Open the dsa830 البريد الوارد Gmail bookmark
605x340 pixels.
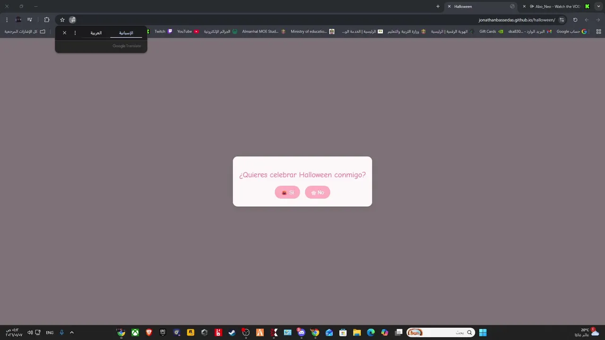pyautogui.click(x=530, y=32)
